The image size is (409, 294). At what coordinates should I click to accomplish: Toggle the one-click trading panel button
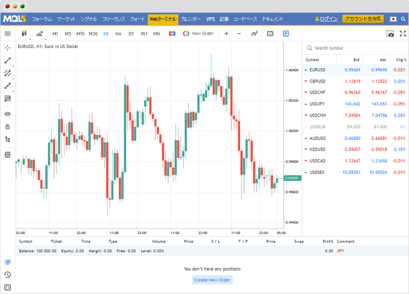pos(172,34)
